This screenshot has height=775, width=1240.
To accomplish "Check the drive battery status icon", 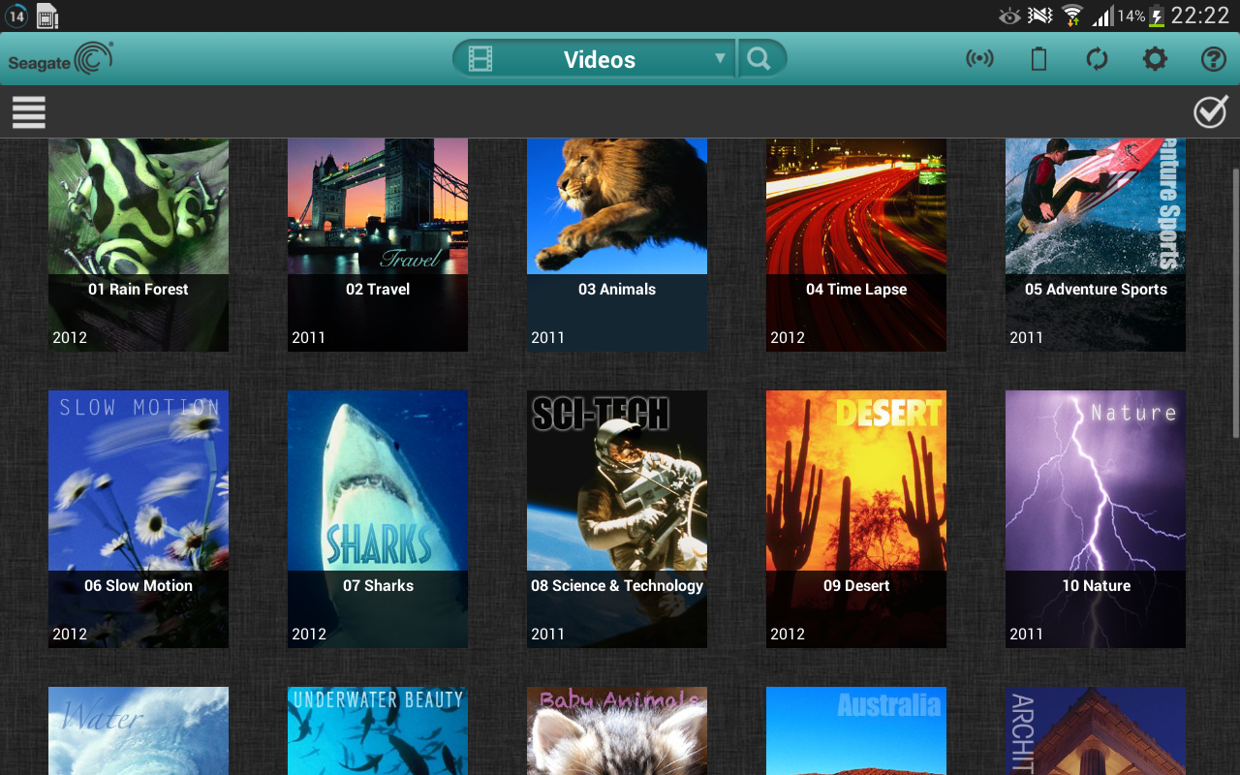I will (1038, 59).
